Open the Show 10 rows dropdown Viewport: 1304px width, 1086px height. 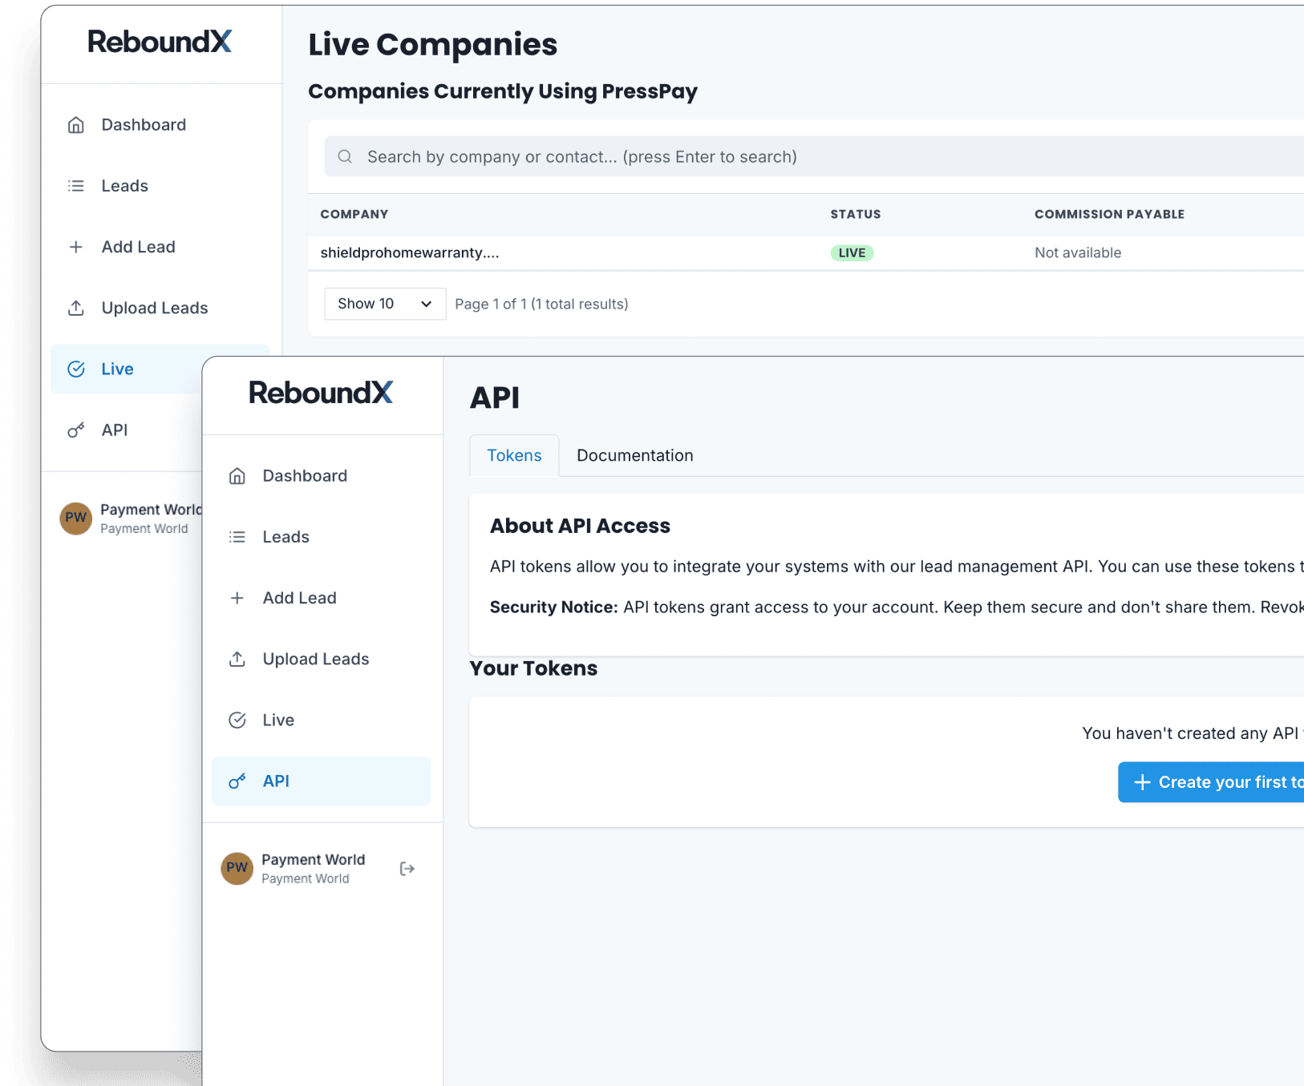pyautogui.click(x=385, y=304)
